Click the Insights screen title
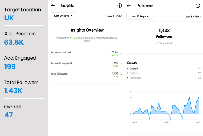This screenshot has height=136, width=203. [67, 5]
